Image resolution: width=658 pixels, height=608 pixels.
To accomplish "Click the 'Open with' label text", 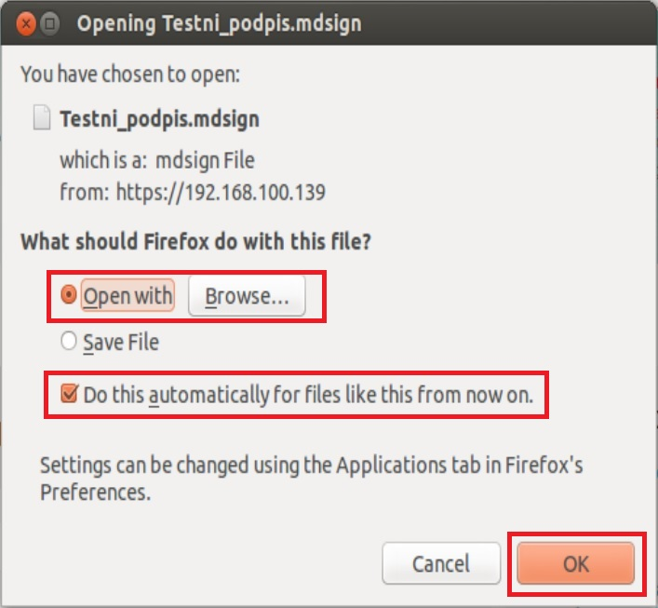I will tap(128, 296).
